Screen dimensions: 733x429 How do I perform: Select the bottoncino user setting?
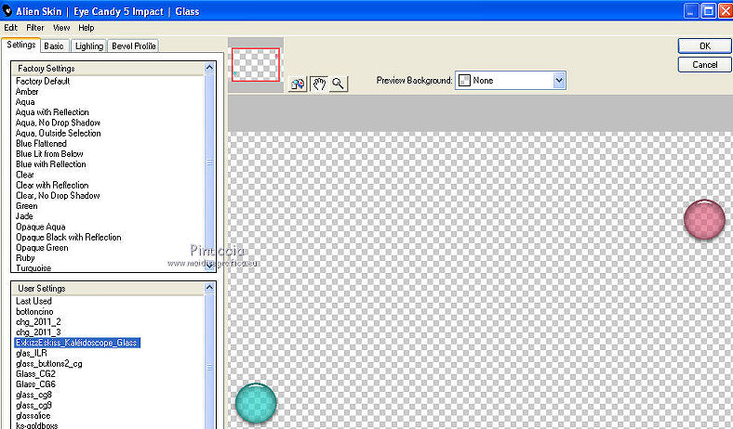[34, 311]
